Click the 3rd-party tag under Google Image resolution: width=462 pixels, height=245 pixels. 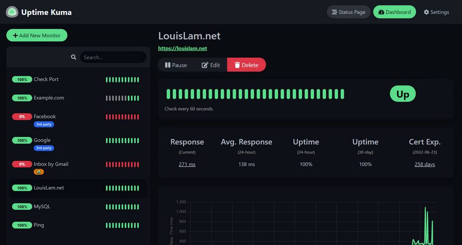click(x=44, y=148)
